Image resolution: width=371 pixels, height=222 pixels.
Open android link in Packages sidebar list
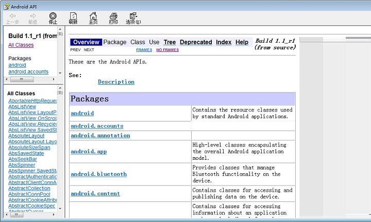(17, 65)
